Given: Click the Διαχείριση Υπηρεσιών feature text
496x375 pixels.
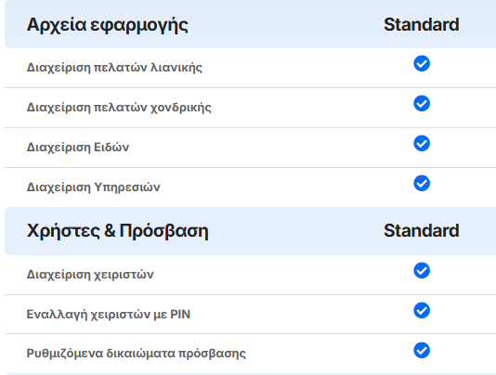Looking at the screenshot, I should point(93,187).
